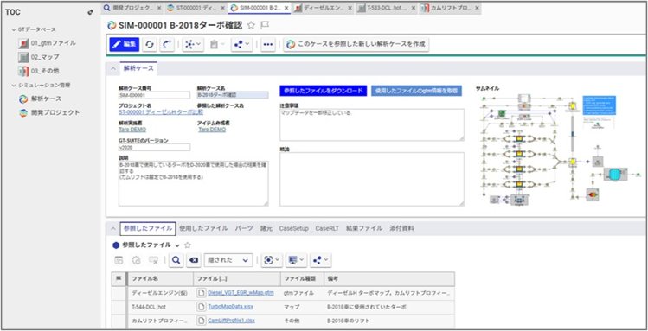Screen dimensions: 648x331
Task: Star the 参照したファイル list
Action: 187,245
